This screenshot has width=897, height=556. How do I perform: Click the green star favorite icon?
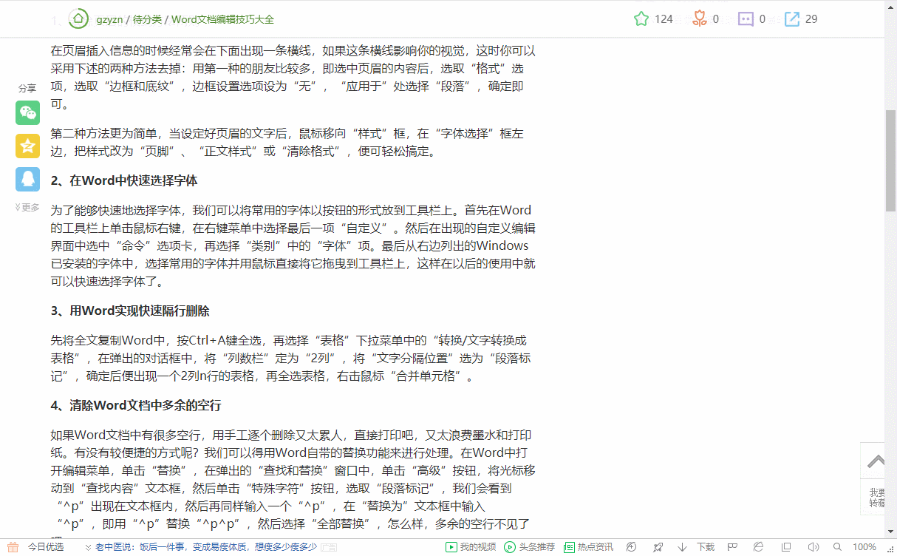(x=641, y=19)
